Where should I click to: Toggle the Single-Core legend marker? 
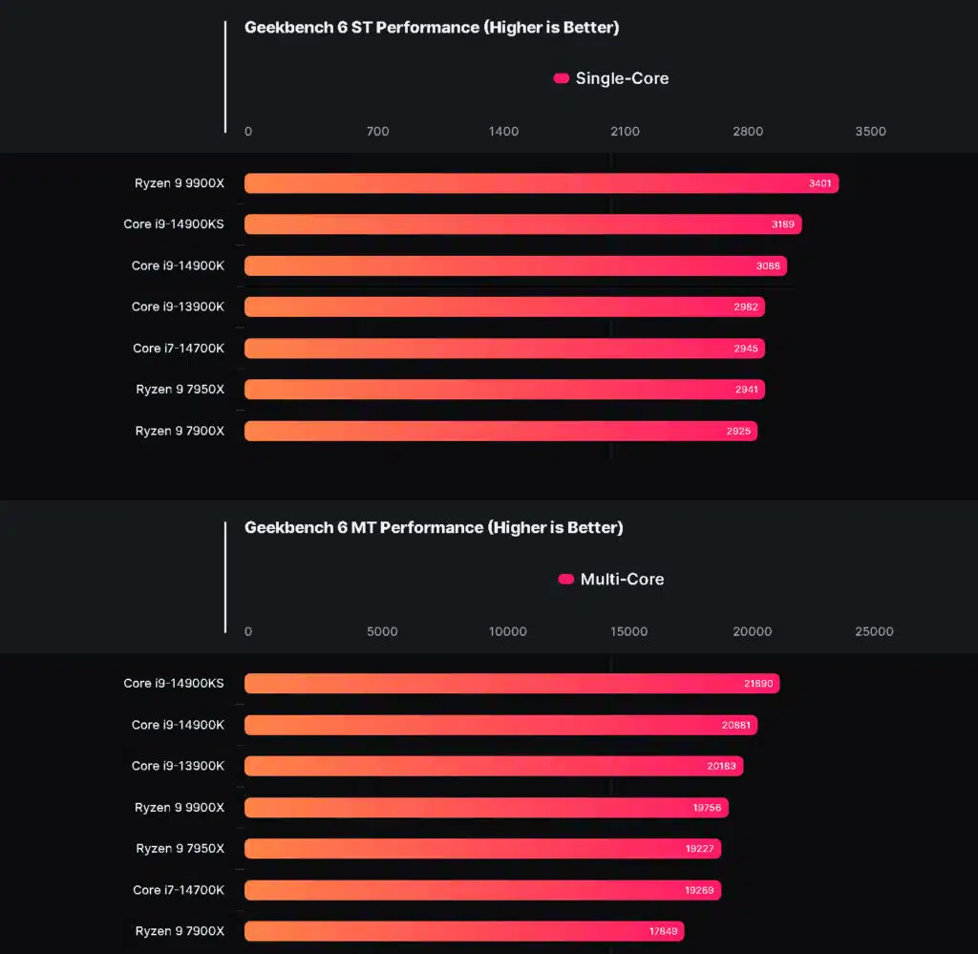(x=561, y=78)
